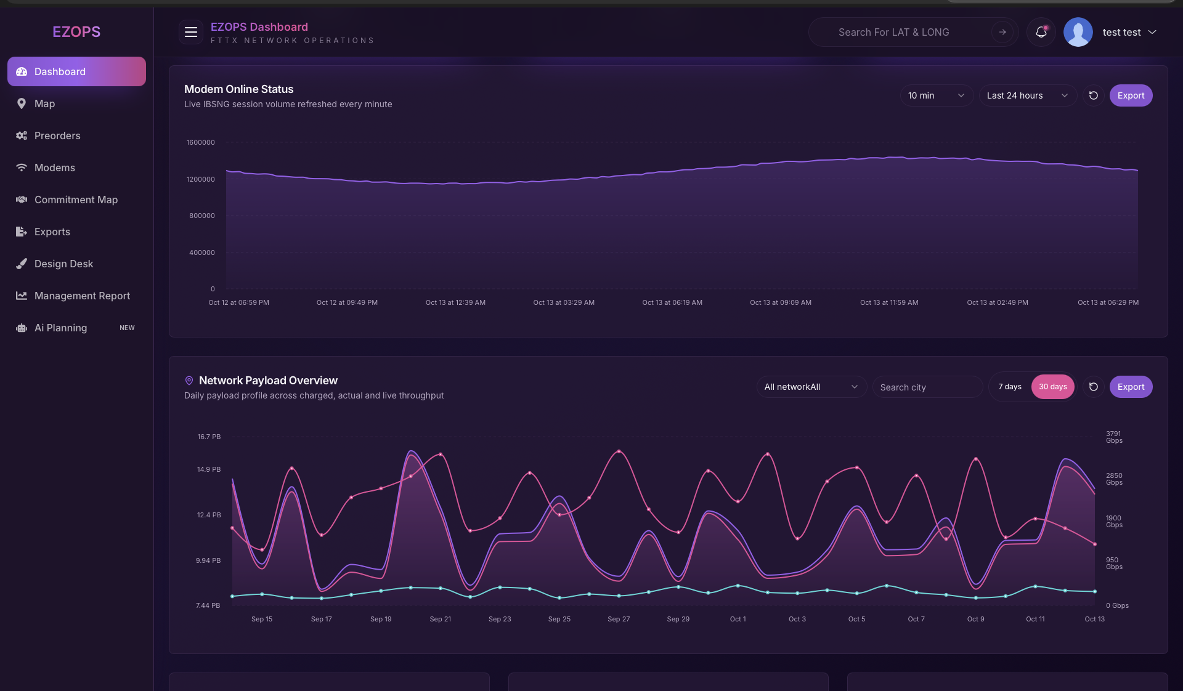Expand the All network dropdown
Image resolution: width=1183 pixels, height=691 pixels.
[x=811, y=387]
